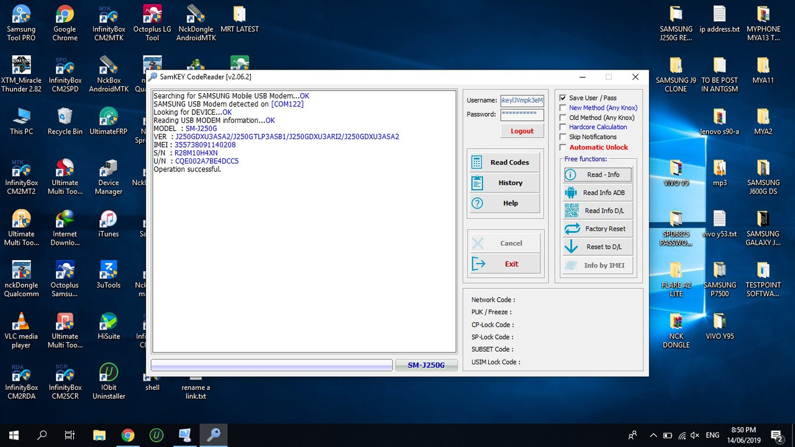
Task: Open taskbar Search
Action: [42, 435]
